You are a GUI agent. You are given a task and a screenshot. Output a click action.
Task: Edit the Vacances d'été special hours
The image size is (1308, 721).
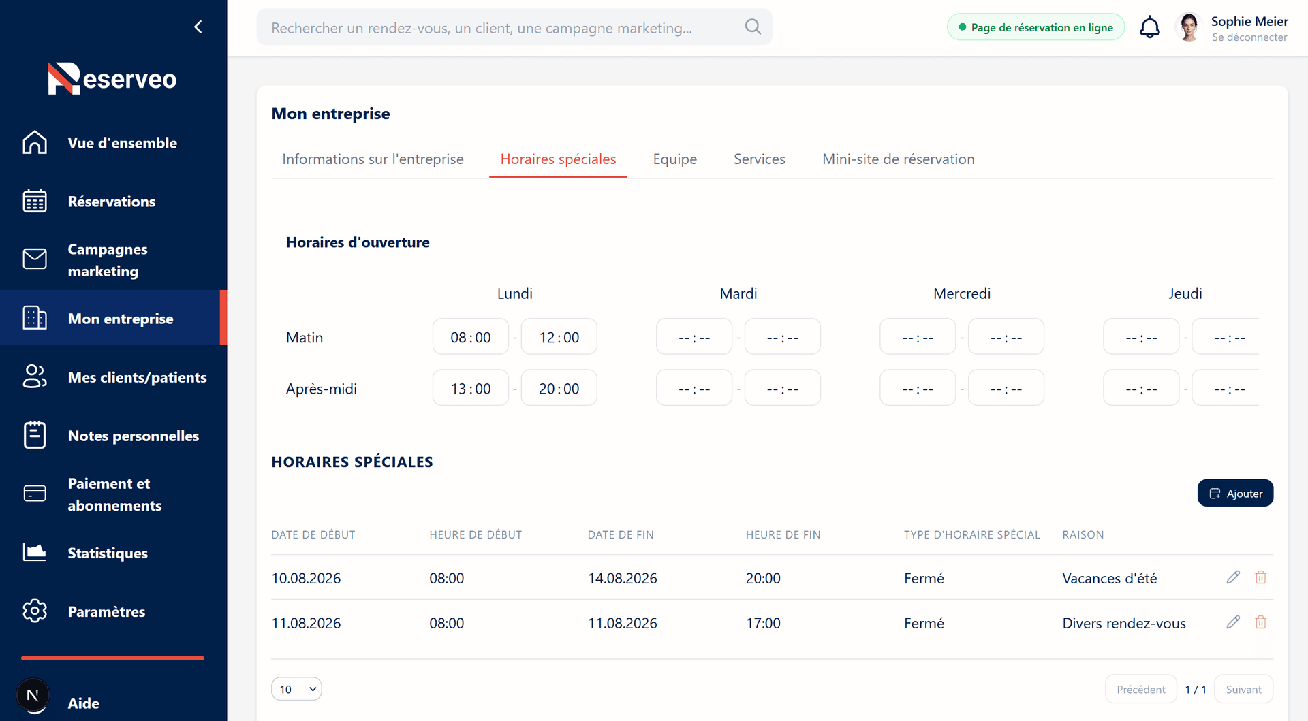(x=1233, y=577)
